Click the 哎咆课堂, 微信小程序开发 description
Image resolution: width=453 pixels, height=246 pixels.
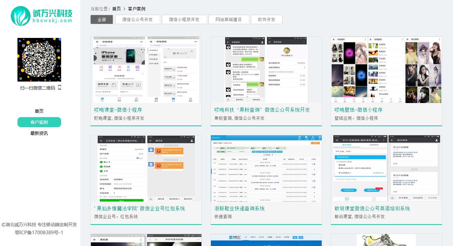[119, 118]
